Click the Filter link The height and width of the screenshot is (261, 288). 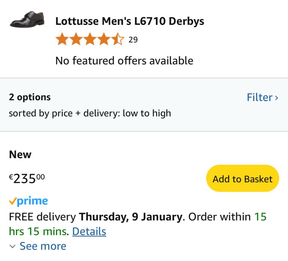click(259, 97)
